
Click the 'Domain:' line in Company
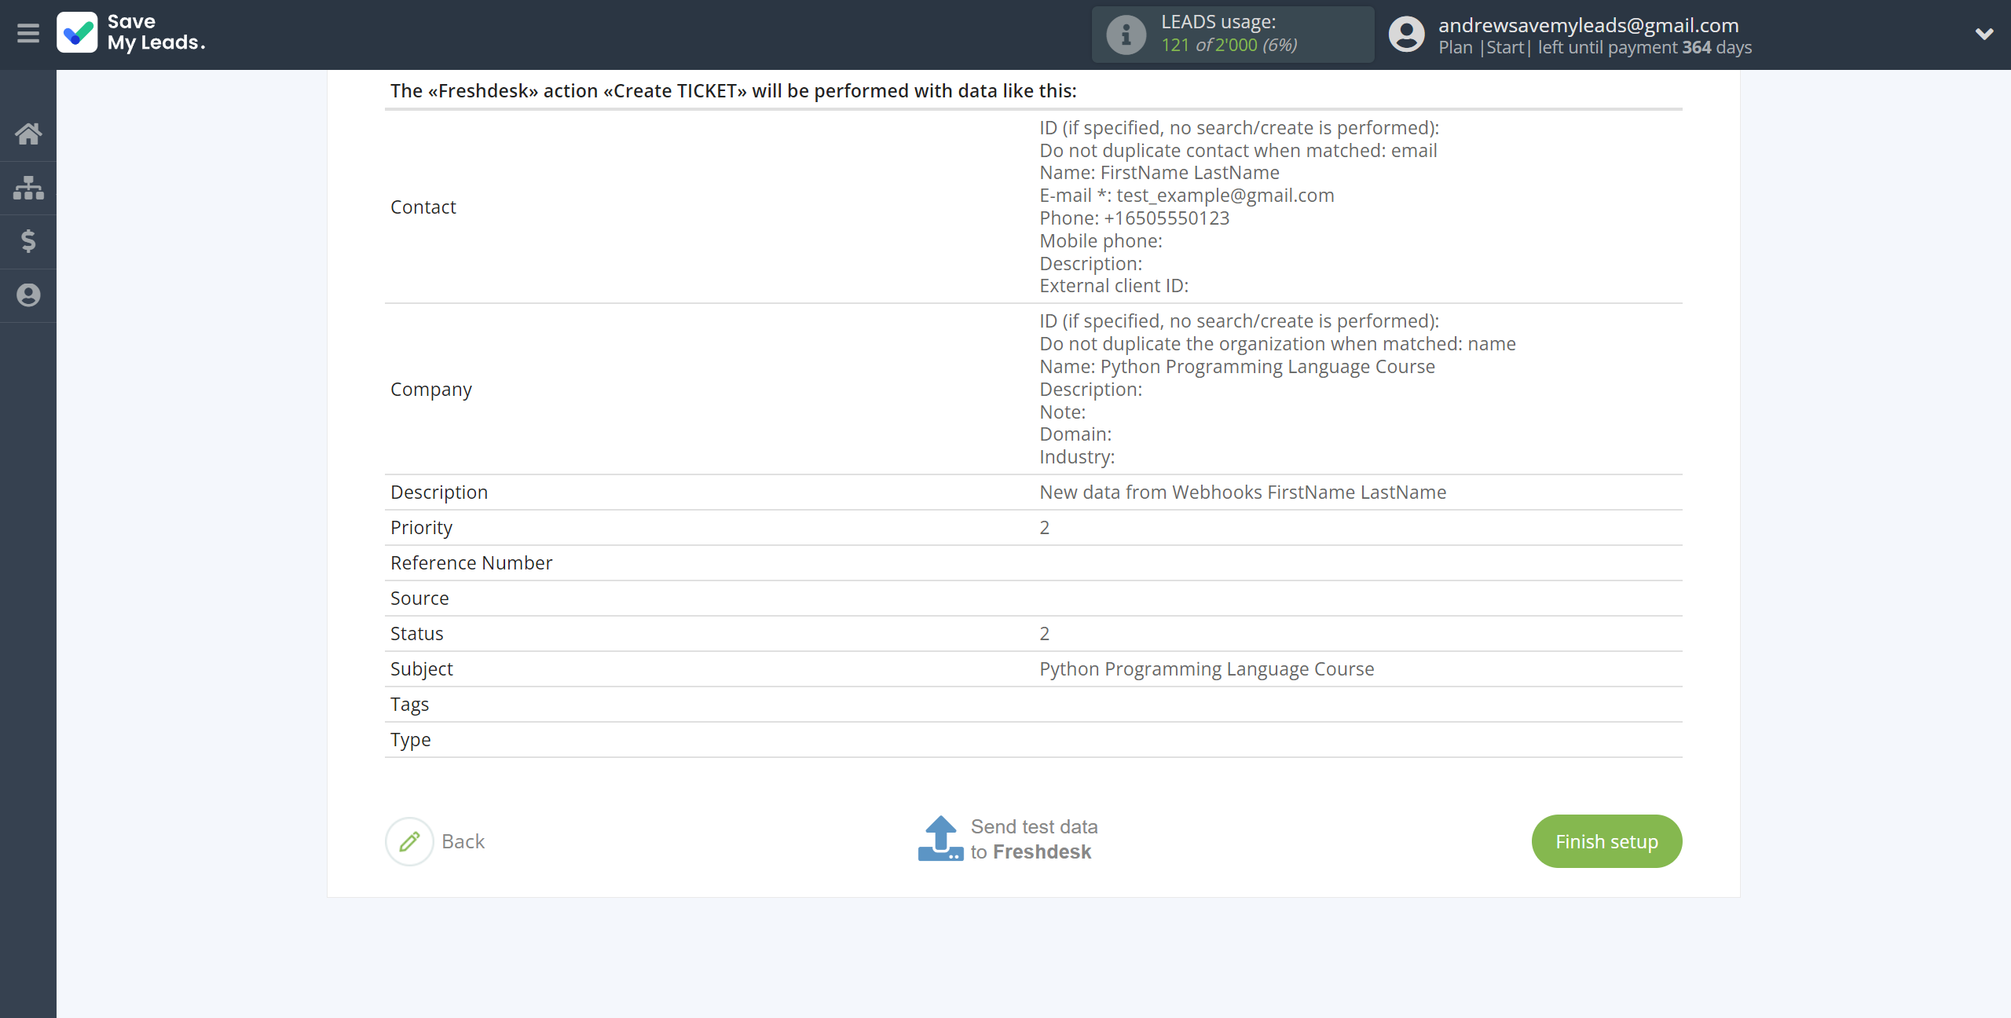click(1075, 434)
